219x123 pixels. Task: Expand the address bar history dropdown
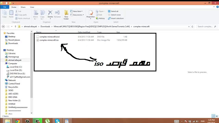point(189,27)
